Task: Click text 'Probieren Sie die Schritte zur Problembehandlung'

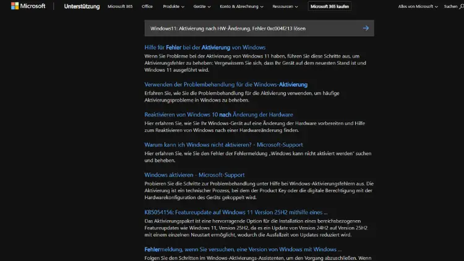Action: tap(259, 190)
